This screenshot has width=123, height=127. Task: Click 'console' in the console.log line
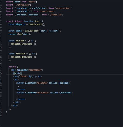pyautogui.click(x=12, y=34)
